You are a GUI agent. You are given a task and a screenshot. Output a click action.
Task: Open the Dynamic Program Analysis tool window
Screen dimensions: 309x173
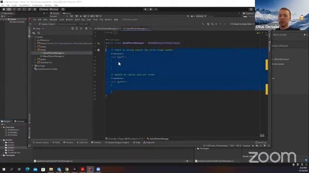coord(117,143)
